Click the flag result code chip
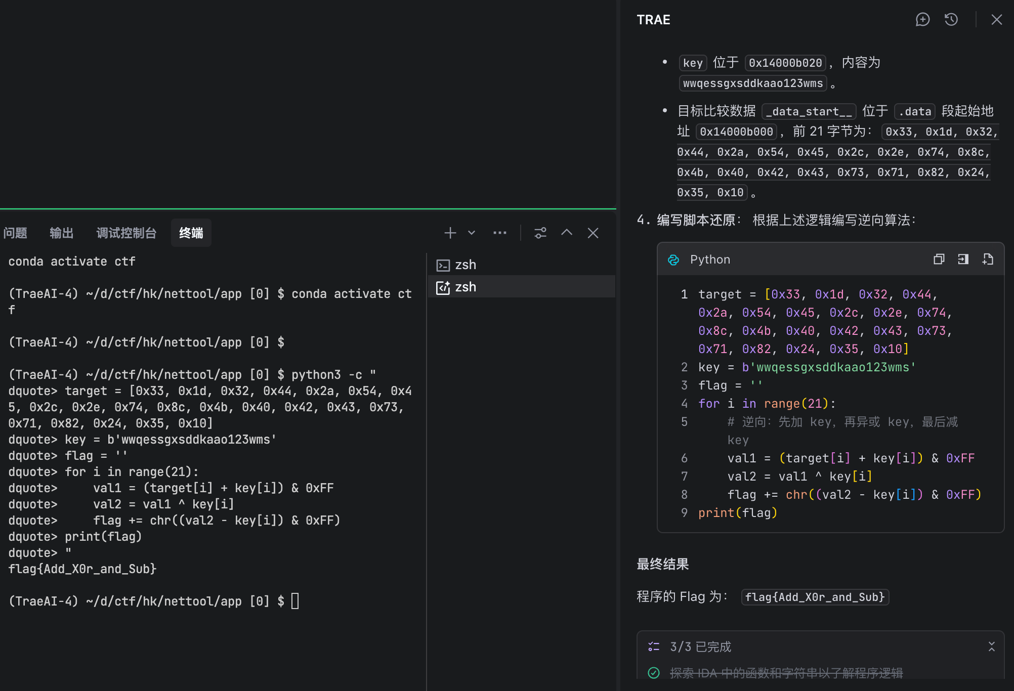Screen dimensions: 1014x691 815,597
